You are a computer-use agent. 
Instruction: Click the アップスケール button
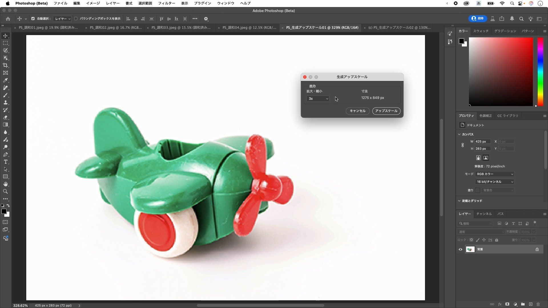[386, 111]
